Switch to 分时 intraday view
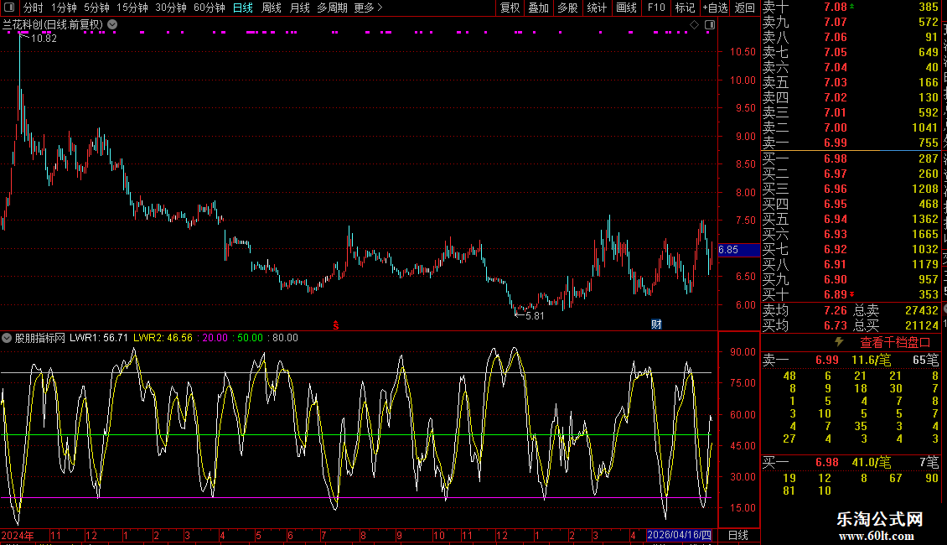The width and height of the screenshot is (947, 545). (x=34, y=8)
